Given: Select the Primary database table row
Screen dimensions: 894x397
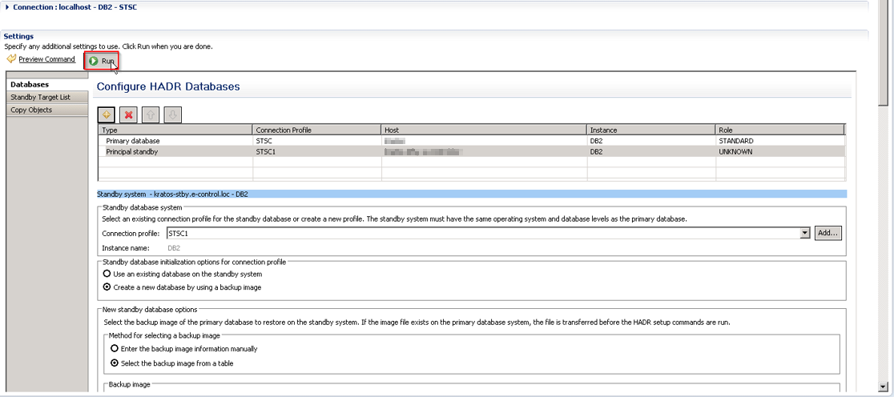Looking at the screenshot, I should (x=133, y=141).
